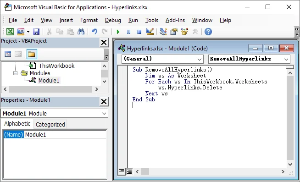
Task: Open the Insert menu
Action: pyautogui.click(x=66, y=20)
